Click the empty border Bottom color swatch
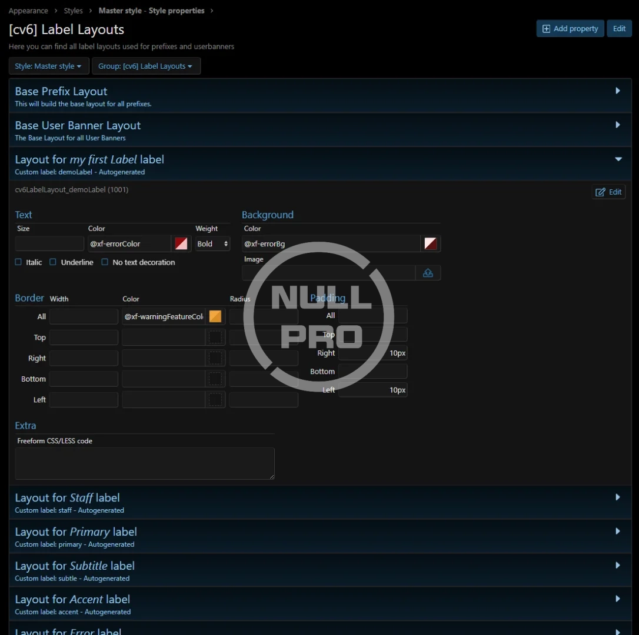This screenshot has height=635, width=639. click(215, 379)
